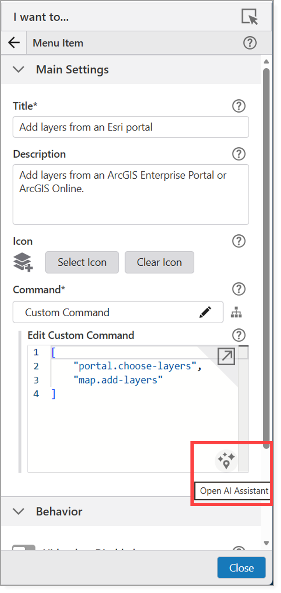The width and height of the screenshot is (281, 593).
Task: Click the Select Icon button
Action: click(x=82, y=262)
